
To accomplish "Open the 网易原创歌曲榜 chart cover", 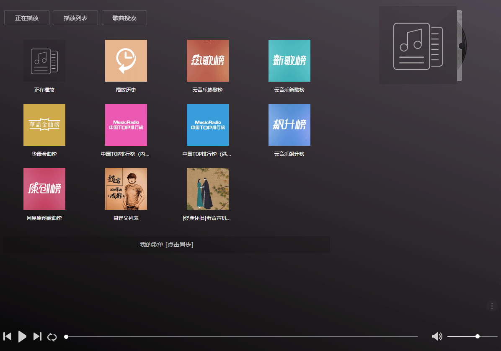I will [x=44, y=189].
